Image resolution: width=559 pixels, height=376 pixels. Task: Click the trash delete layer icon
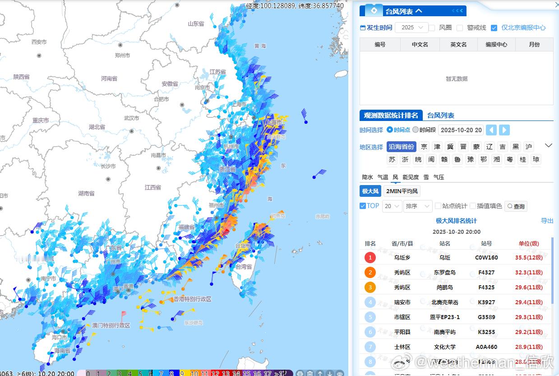pyautogui.click(x=310, y=373)
